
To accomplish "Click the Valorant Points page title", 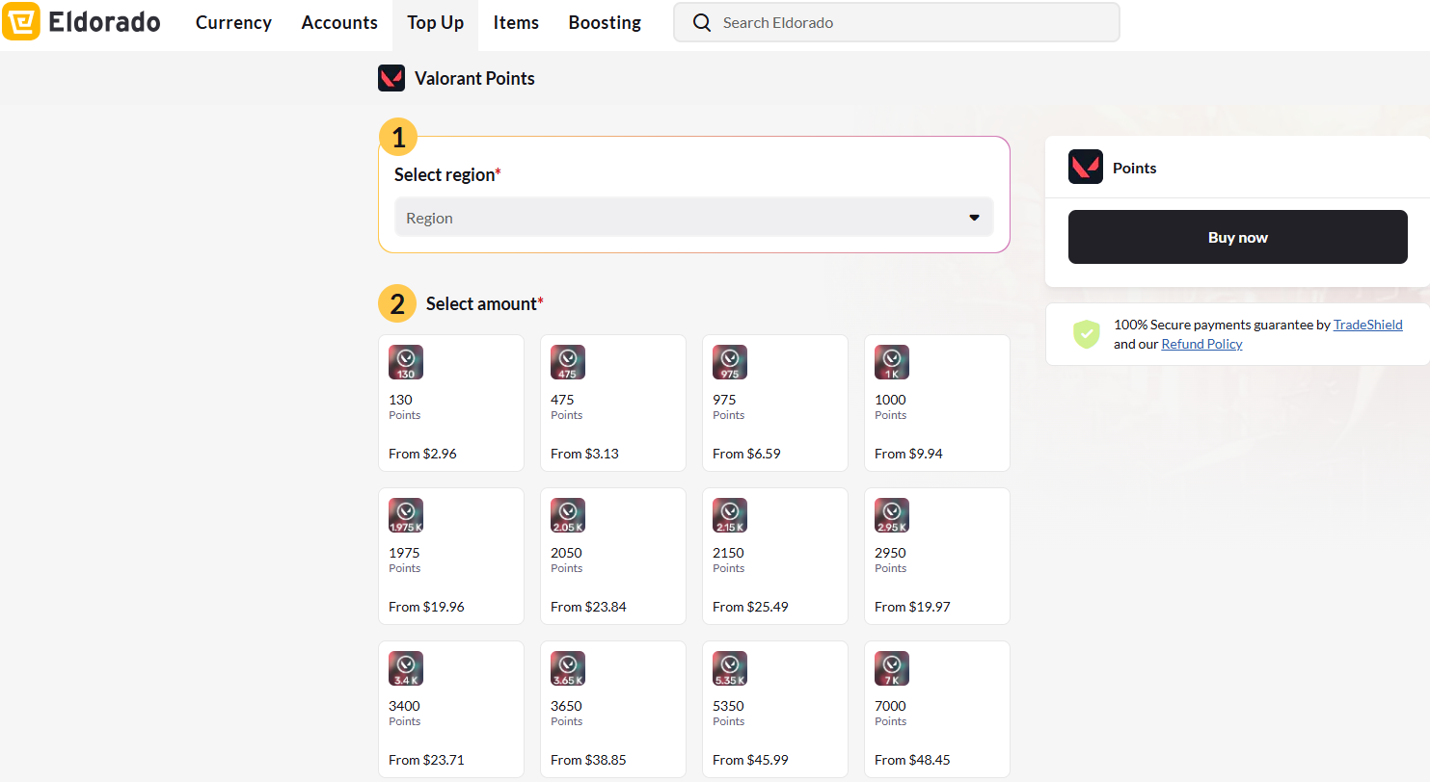I will [474, 79].
